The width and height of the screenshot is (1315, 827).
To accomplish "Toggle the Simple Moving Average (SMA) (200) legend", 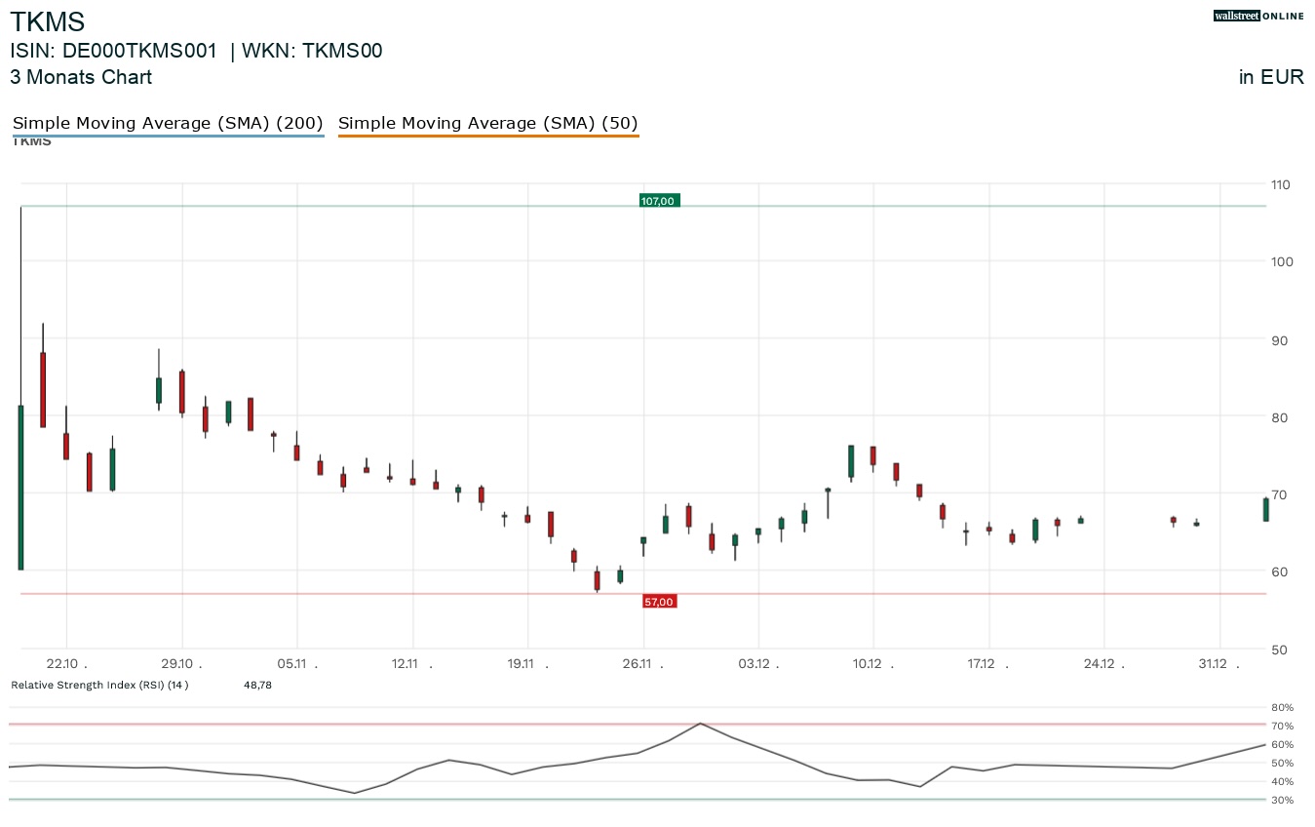I will 168,123.
